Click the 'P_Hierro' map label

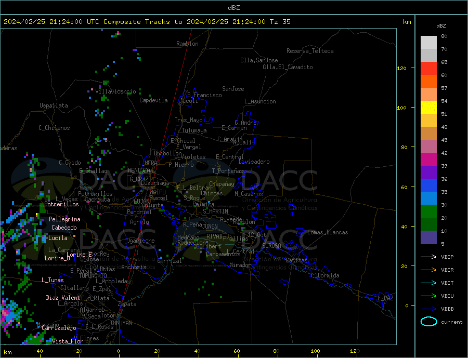181,165
